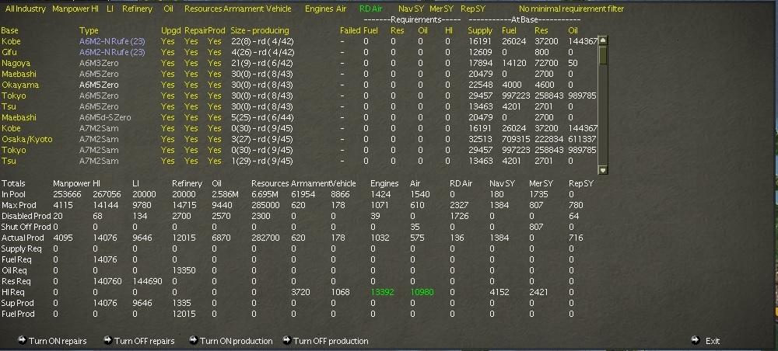Click the Actual Prod value 282700
The image size is (778, 351).
tap(265, 238)
